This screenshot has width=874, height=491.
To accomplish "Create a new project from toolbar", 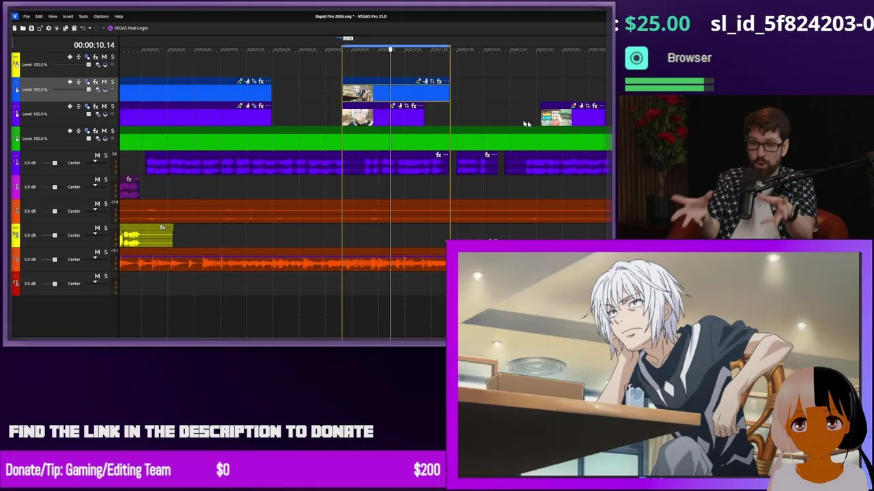I will point(14,28).
